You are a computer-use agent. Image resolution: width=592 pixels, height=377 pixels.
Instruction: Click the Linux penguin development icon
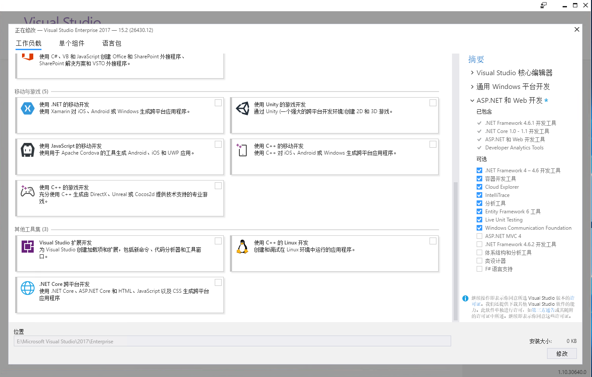242,246
